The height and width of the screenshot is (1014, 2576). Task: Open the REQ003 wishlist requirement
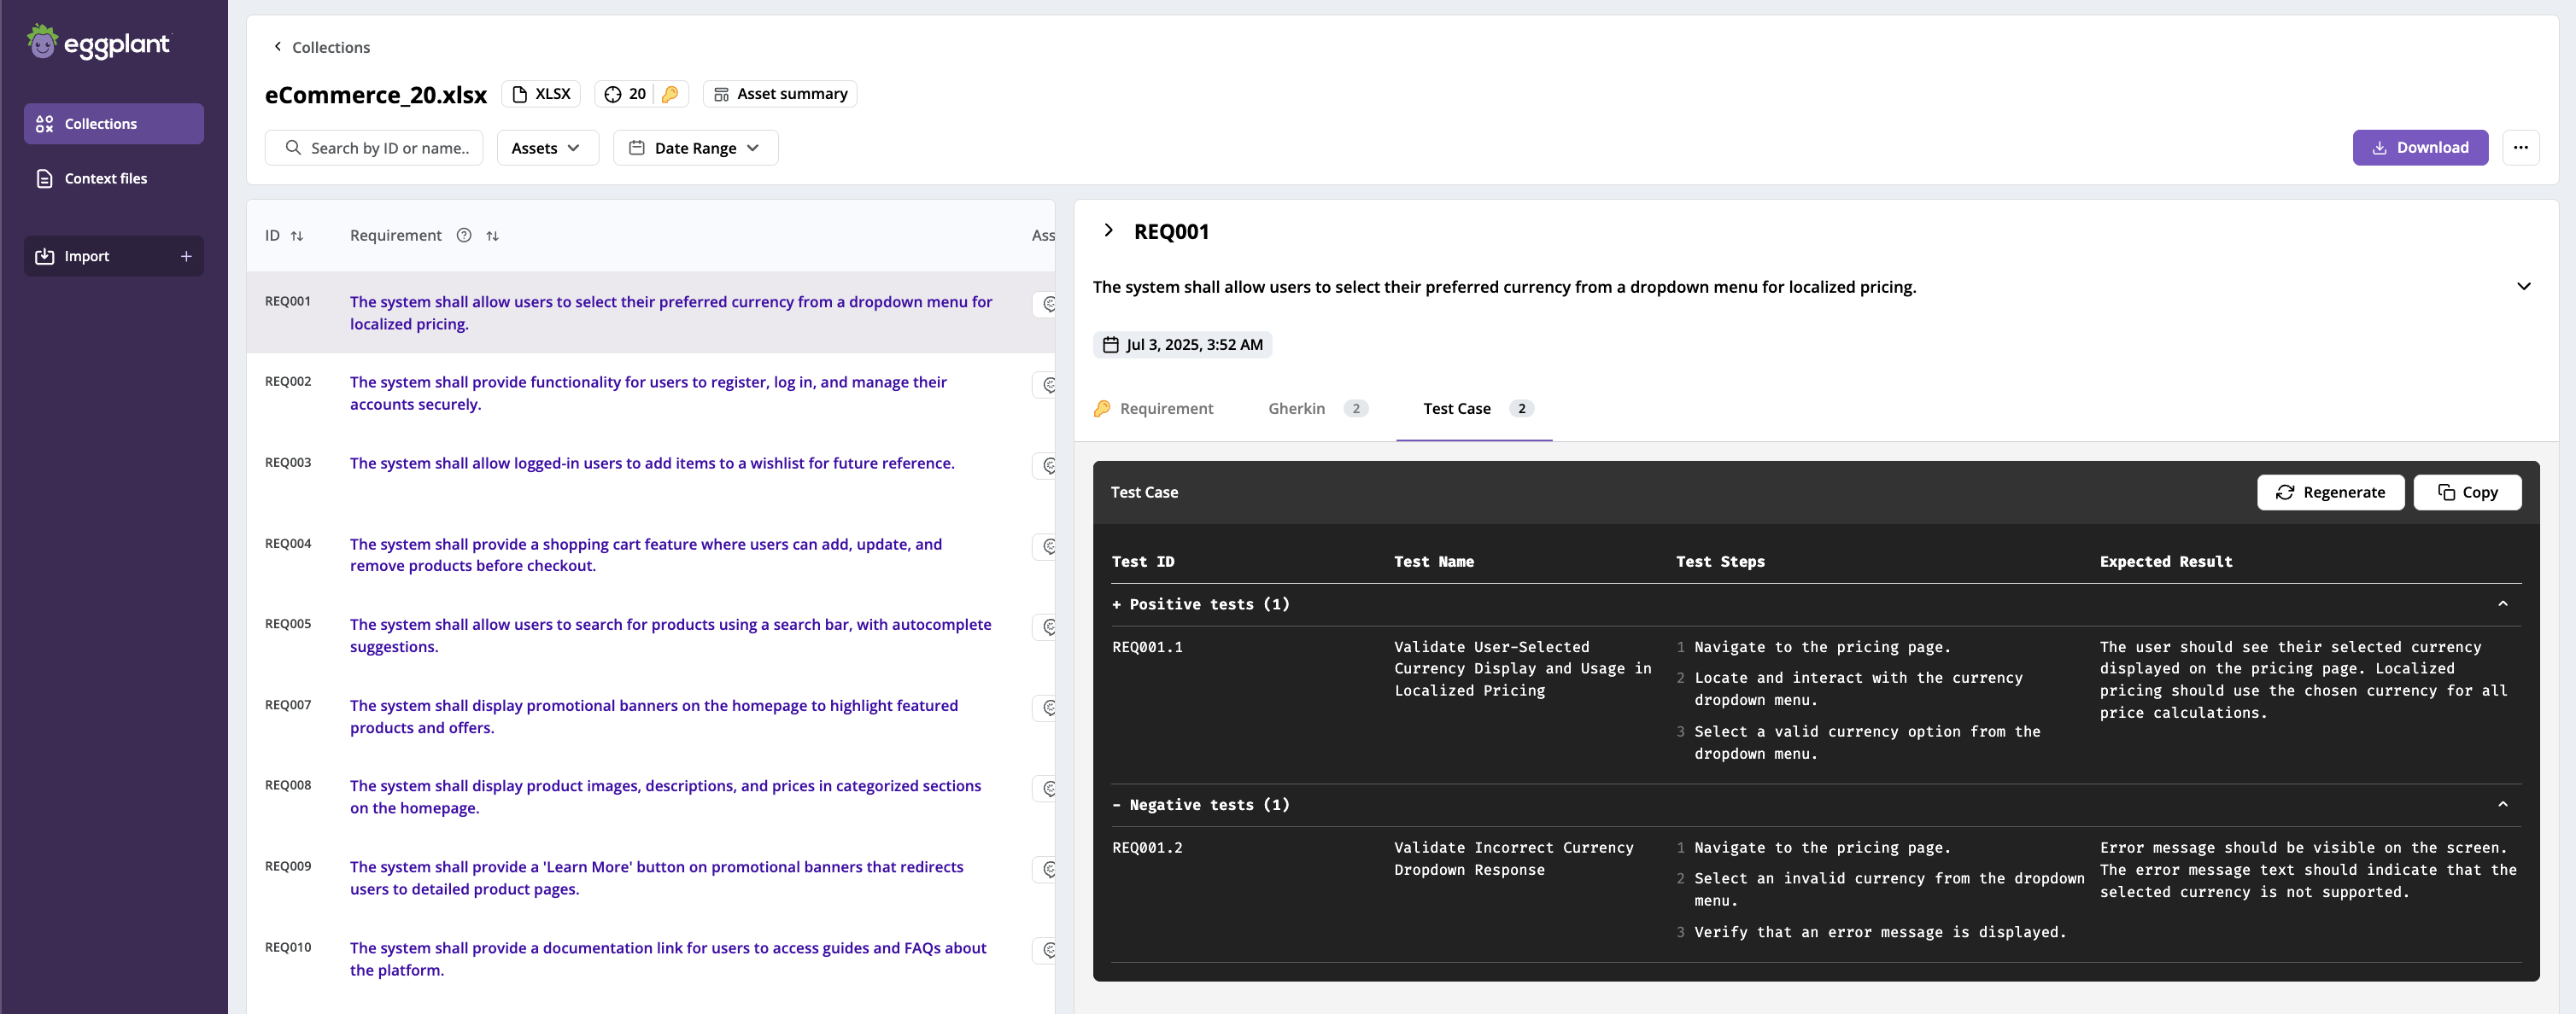pos(652,463)
